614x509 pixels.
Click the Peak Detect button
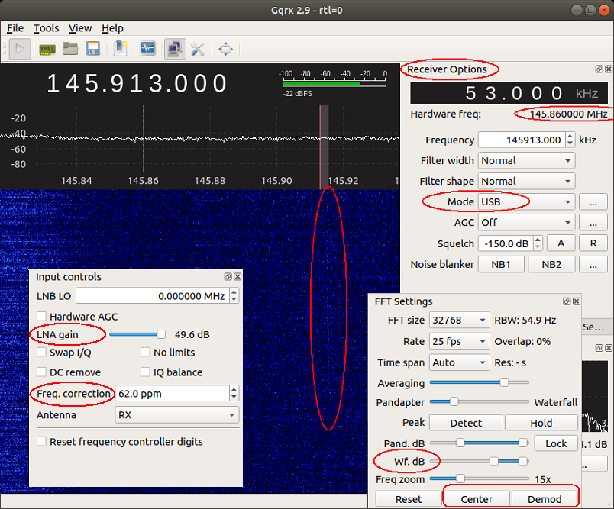coord(466,423)
